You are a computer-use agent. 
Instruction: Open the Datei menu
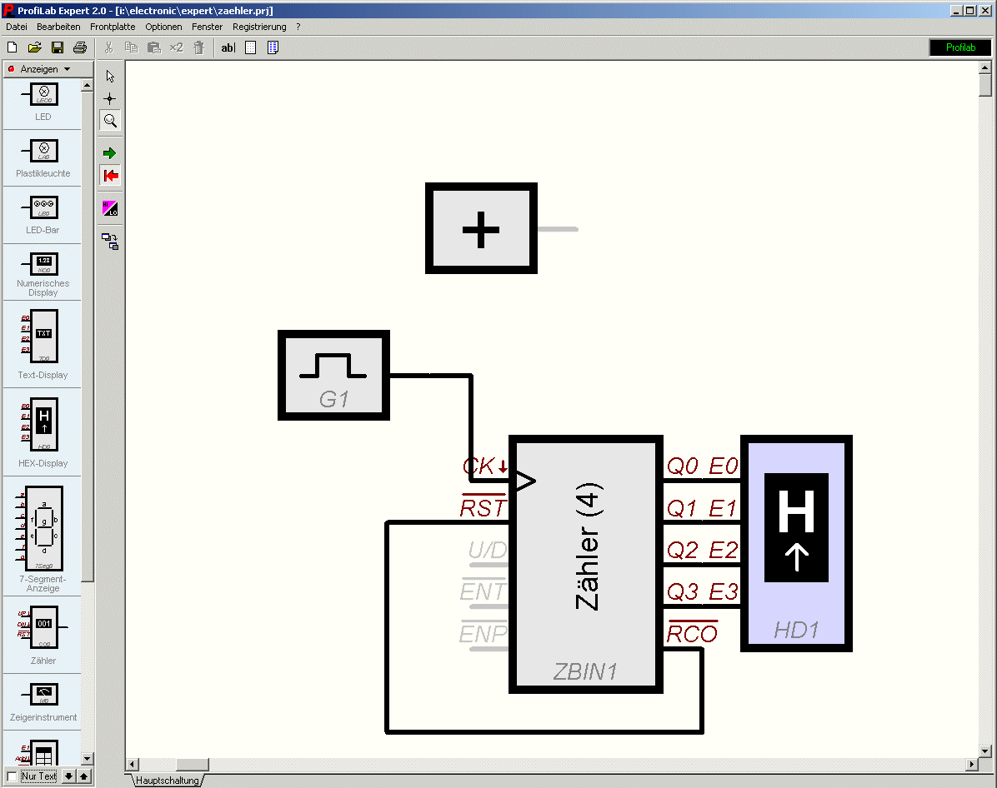17,27
